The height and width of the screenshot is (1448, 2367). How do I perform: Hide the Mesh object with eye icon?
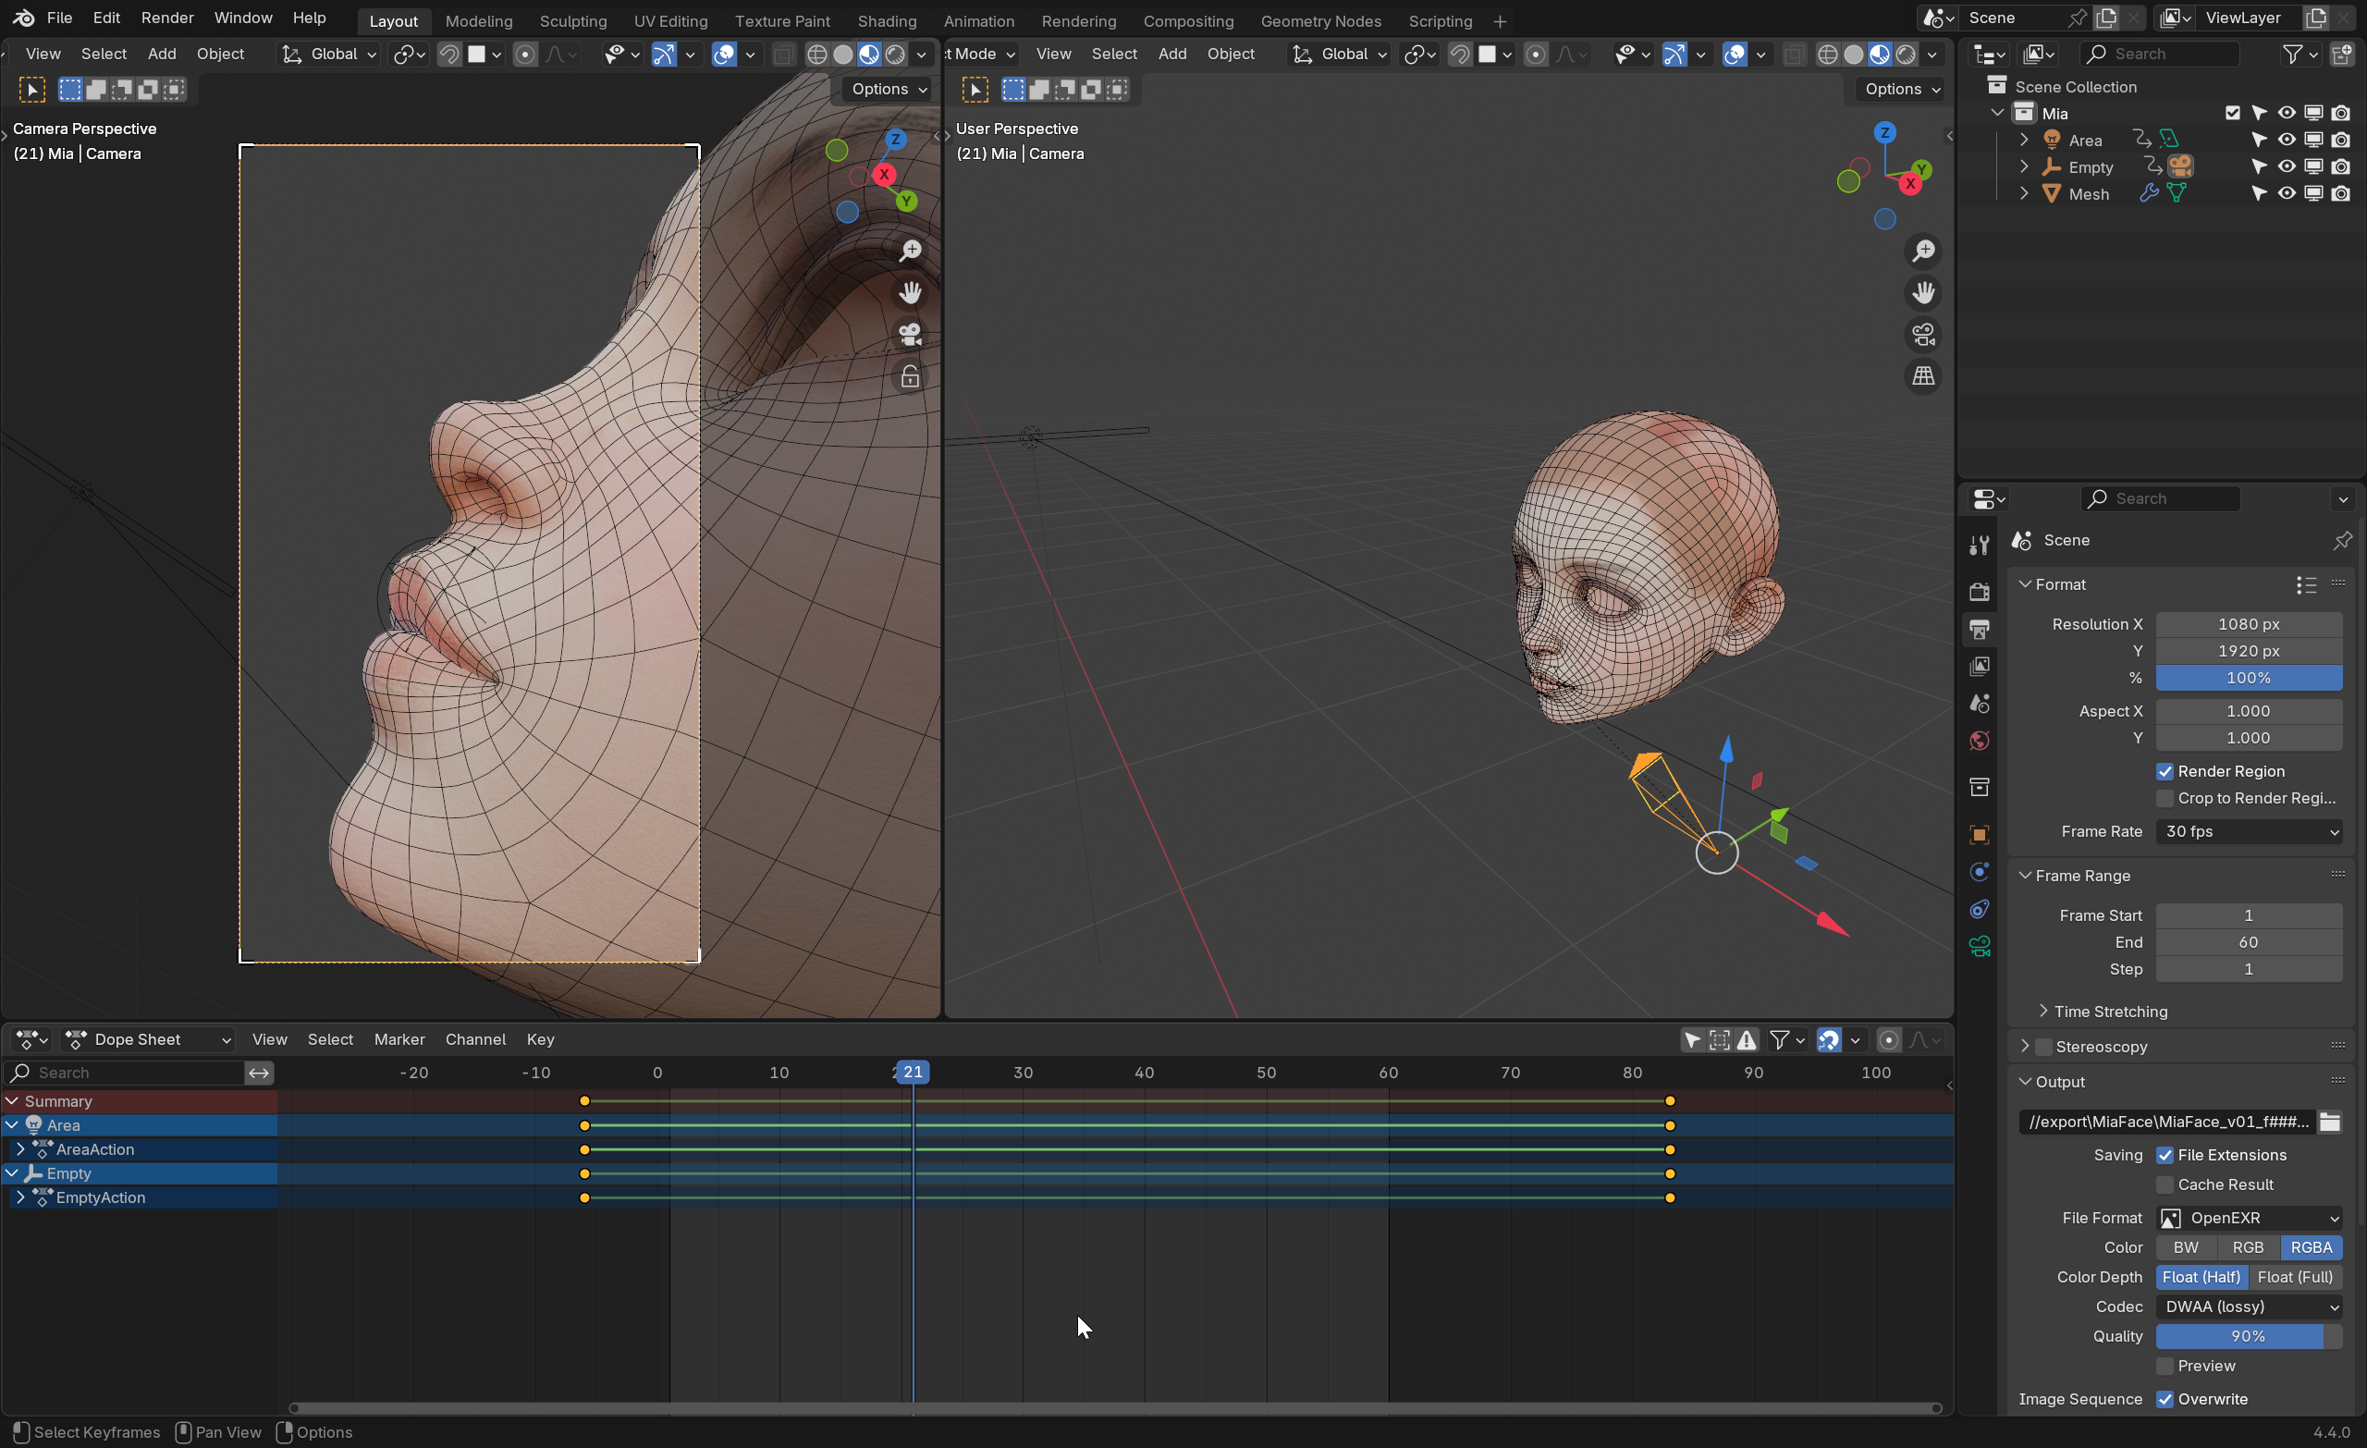point(2287,194)
